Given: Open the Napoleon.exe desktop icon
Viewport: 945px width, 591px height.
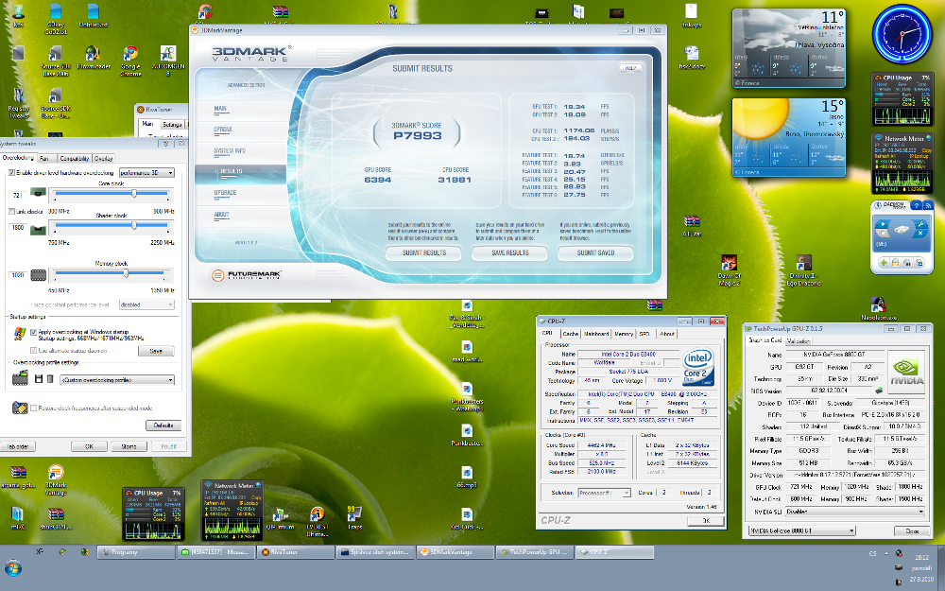Looking at the screenshot, I should point(878,304).
